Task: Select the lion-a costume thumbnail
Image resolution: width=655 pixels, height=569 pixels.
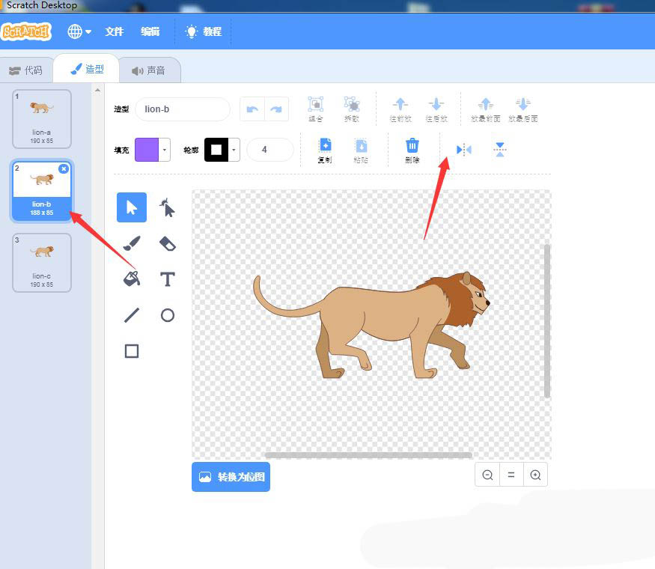Action: tap(42, 118)
